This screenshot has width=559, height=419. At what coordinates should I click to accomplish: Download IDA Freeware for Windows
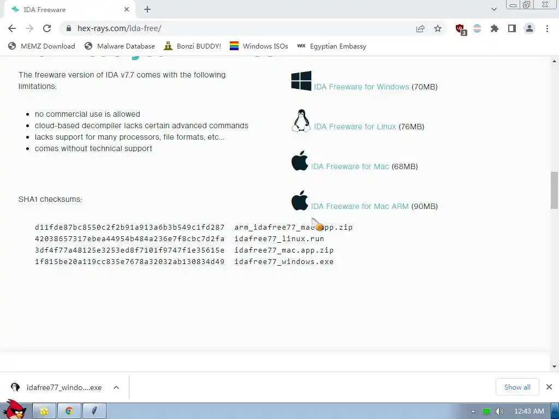coord(361,87)
